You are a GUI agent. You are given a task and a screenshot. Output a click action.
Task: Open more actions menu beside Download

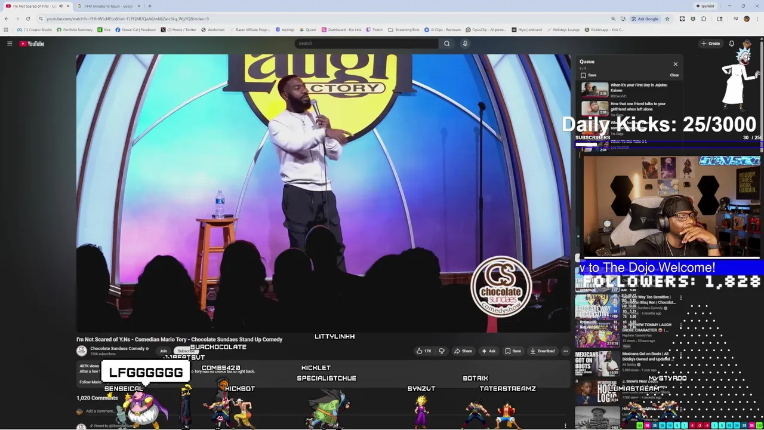(x=565, y=351)
